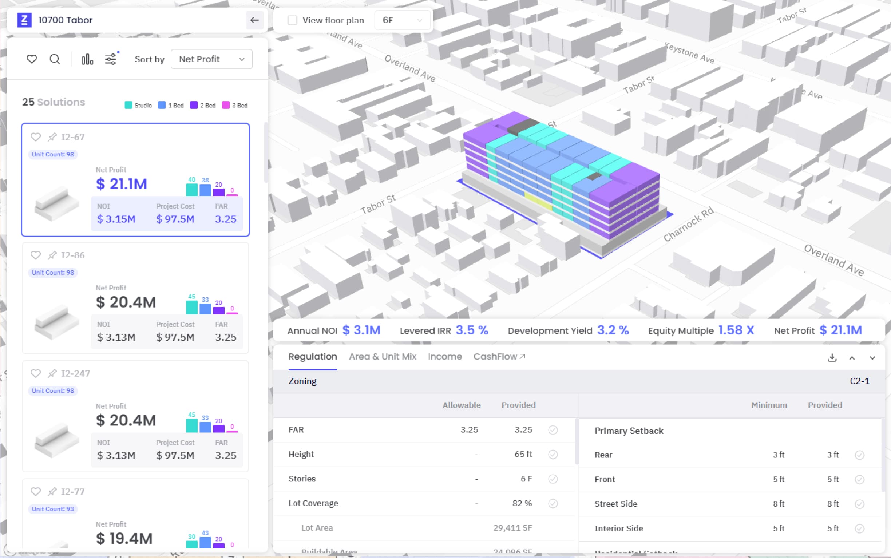Collapse the details panel with down chevron

pos(872,357)
